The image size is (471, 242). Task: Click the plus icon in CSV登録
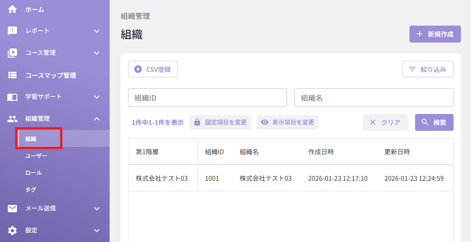pyautogui.click(x=138, y=70)
